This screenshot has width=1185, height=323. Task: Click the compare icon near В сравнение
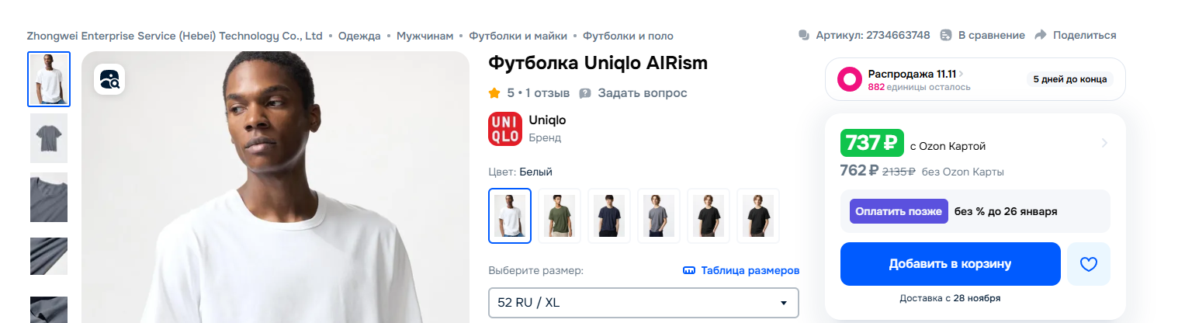946,36
